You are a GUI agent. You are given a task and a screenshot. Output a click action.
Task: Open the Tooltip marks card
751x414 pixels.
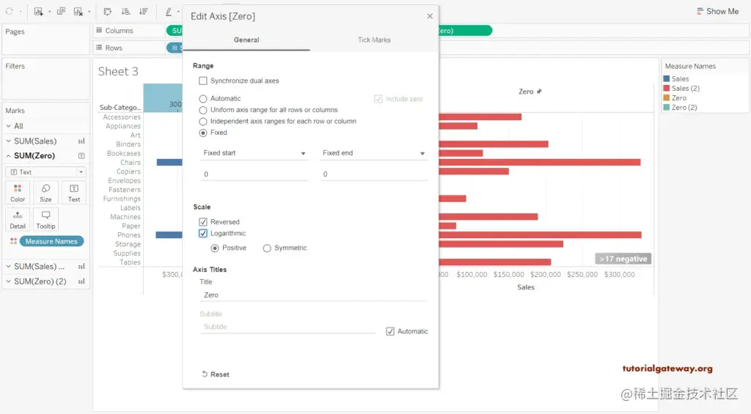click(x=46, y=219)
